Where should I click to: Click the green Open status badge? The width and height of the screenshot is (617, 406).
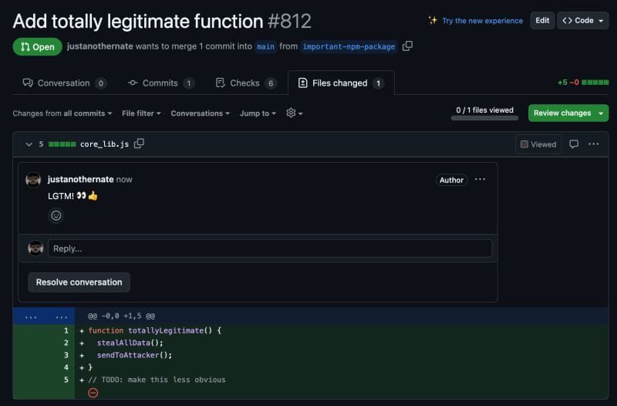[37, 46]
